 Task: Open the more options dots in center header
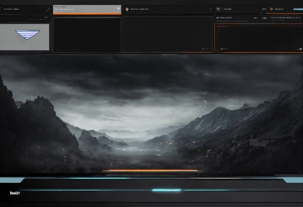(210, 9)
